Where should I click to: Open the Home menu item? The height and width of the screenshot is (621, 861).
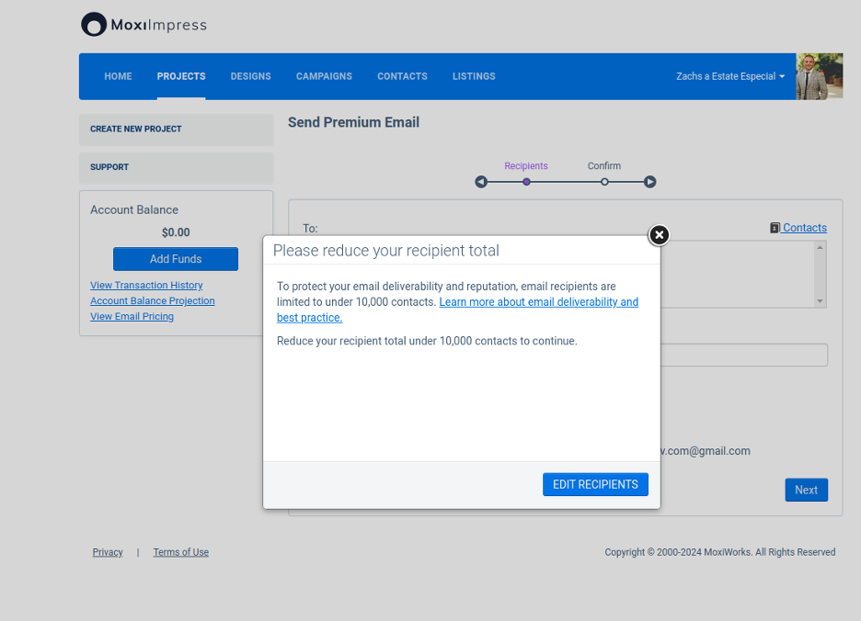118,76
